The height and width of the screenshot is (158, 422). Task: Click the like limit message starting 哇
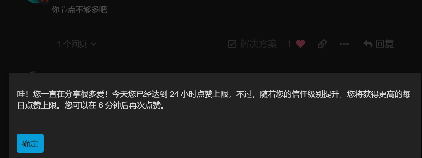point(213,100)
